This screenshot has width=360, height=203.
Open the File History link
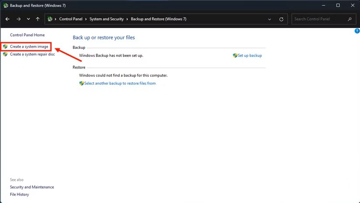(x=19, y=194)
